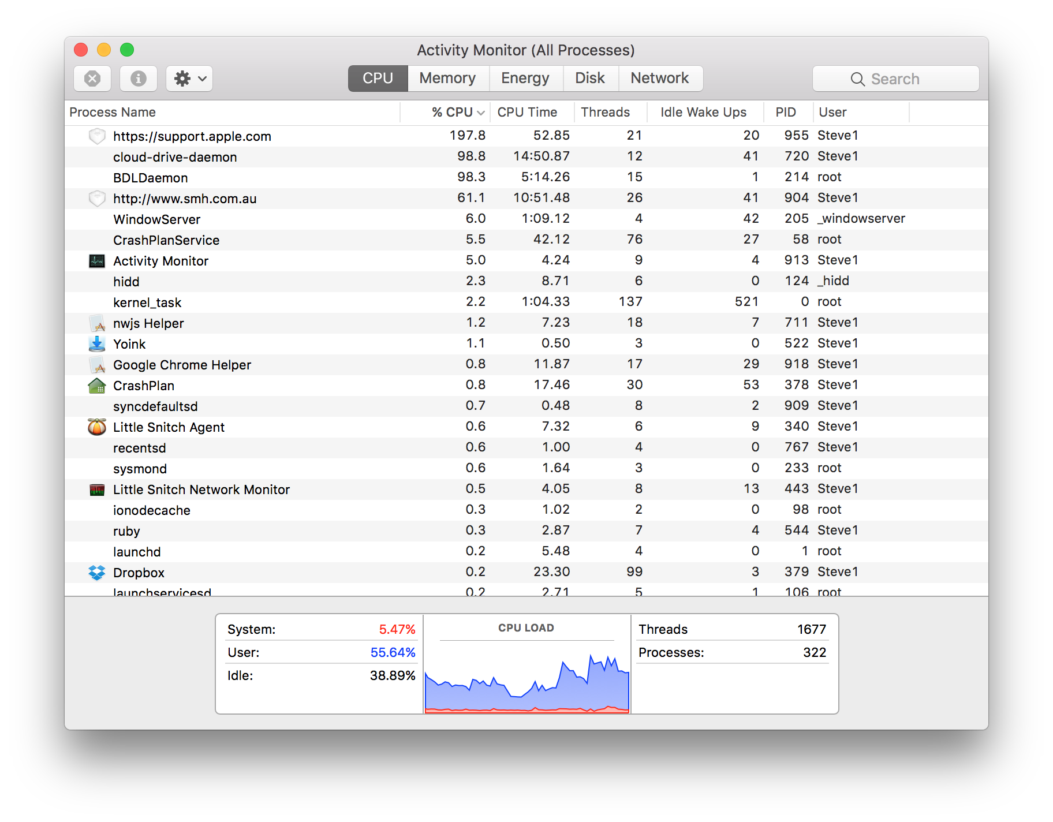Click the System 5.47% value
This screenshot has height=822, width=1053.
coord(397,629)
